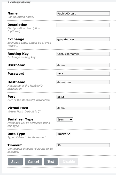Select the Hostname field with demo.com
The image size is (116, 175).
(83, 82)
